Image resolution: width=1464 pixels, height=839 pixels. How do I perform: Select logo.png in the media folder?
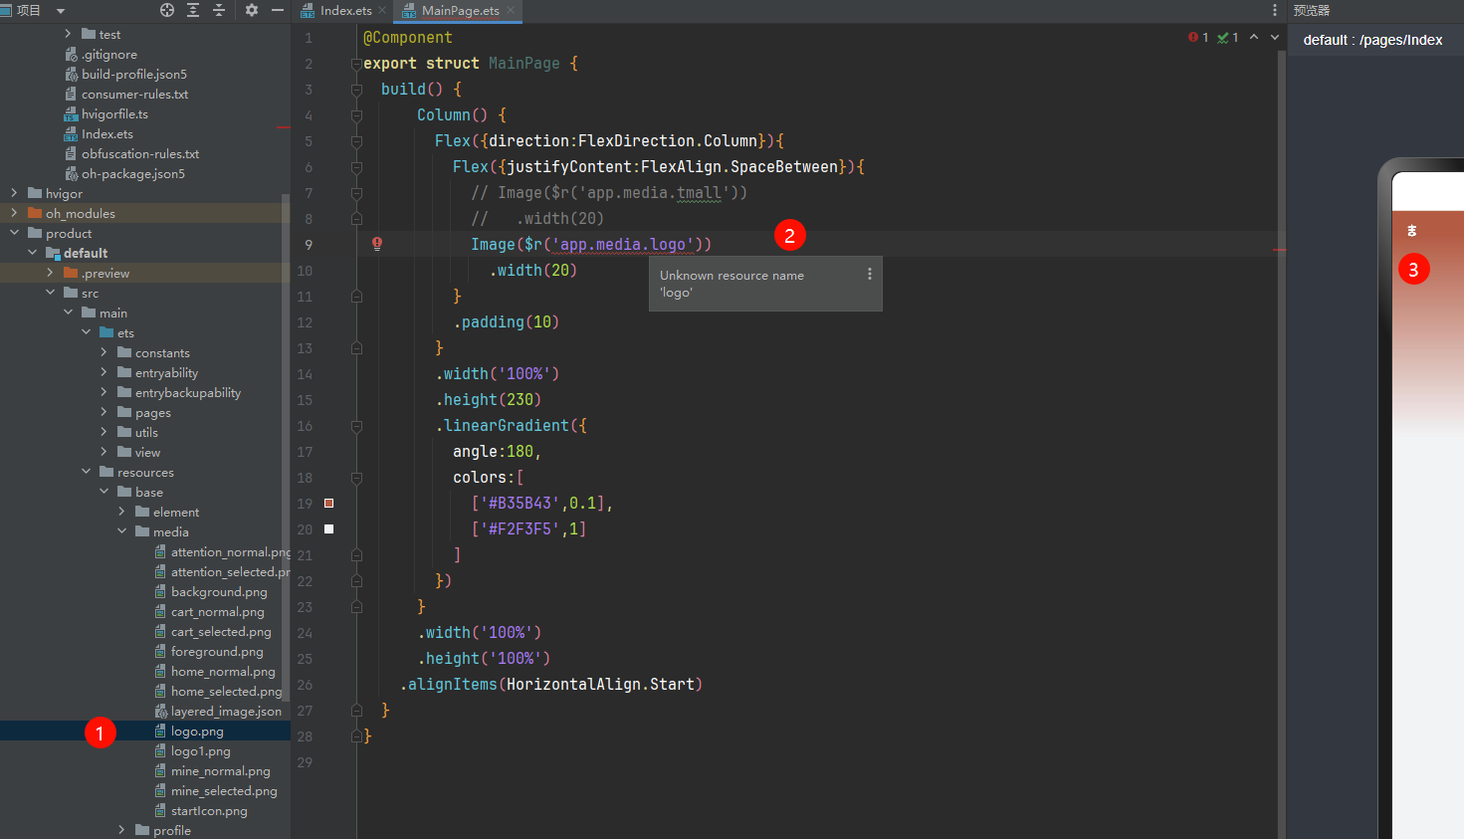click(x=197, y=731)
